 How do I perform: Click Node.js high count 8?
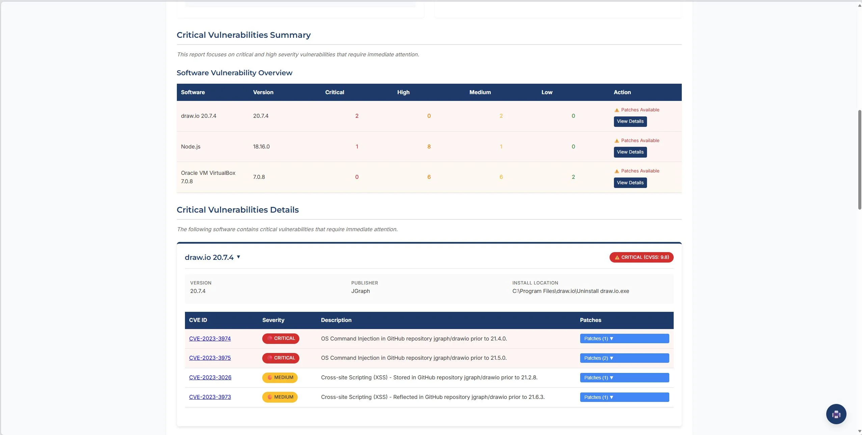click(429, 146)
